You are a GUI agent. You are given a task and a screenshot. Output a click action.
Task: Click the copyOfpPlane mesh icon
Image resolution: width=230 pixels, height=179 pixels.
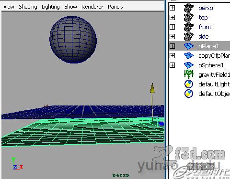click(x=189, y=55)
